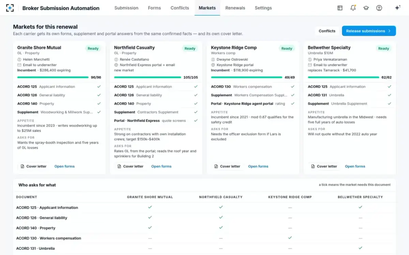Switch to the Forms tab
The height and width of the screenshot is (255, 409).
[154, 8]
